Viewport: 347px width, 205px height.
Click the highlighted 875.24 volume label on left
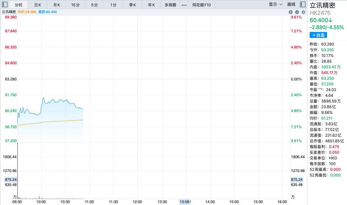coord(11,180)
